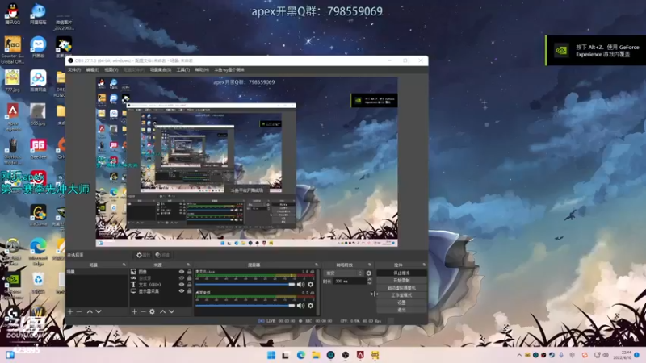Switch to Apex Legends on the taskbar

click(x=360, y=355)
